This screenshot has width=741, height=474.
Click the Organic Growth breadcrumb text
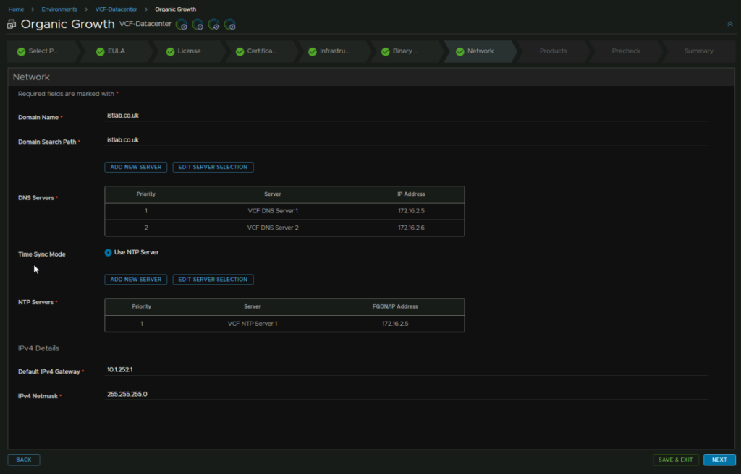click(175, 9)
